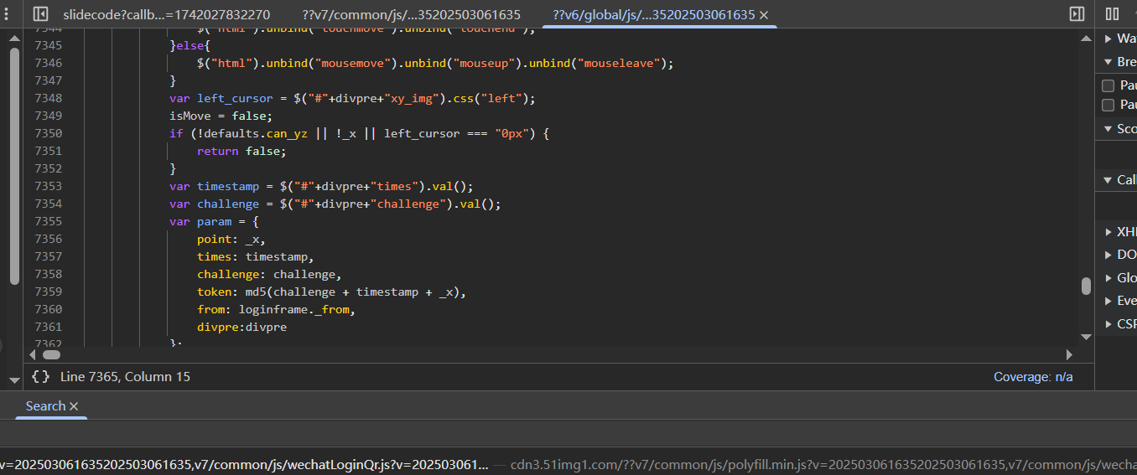Toggle the debugger sidebar icon
This screenshot has height=475, width=1137.
[1077, 14]
